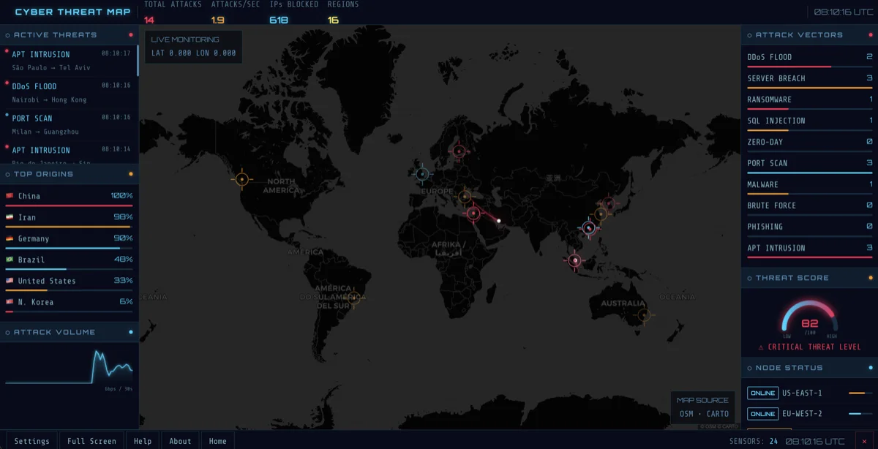Click the Live Monitoring coordinates box
Viewport: 878px width, 449px height.
click(193, 46)
